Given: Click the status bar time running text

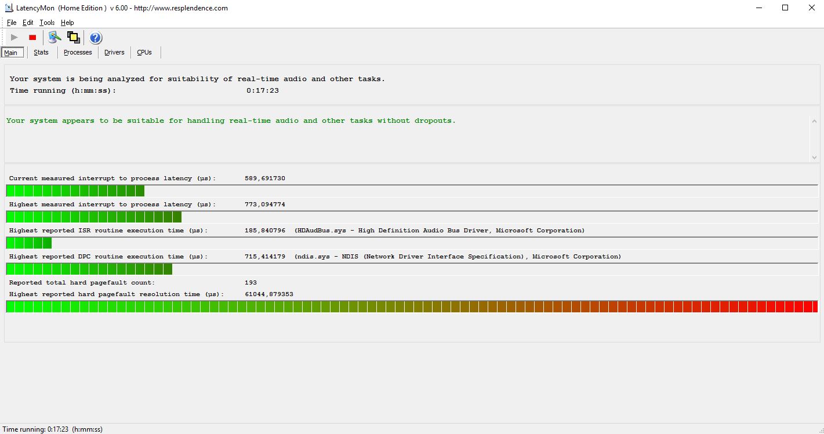Looking at the screenshot, I should (x=53, y=429).
